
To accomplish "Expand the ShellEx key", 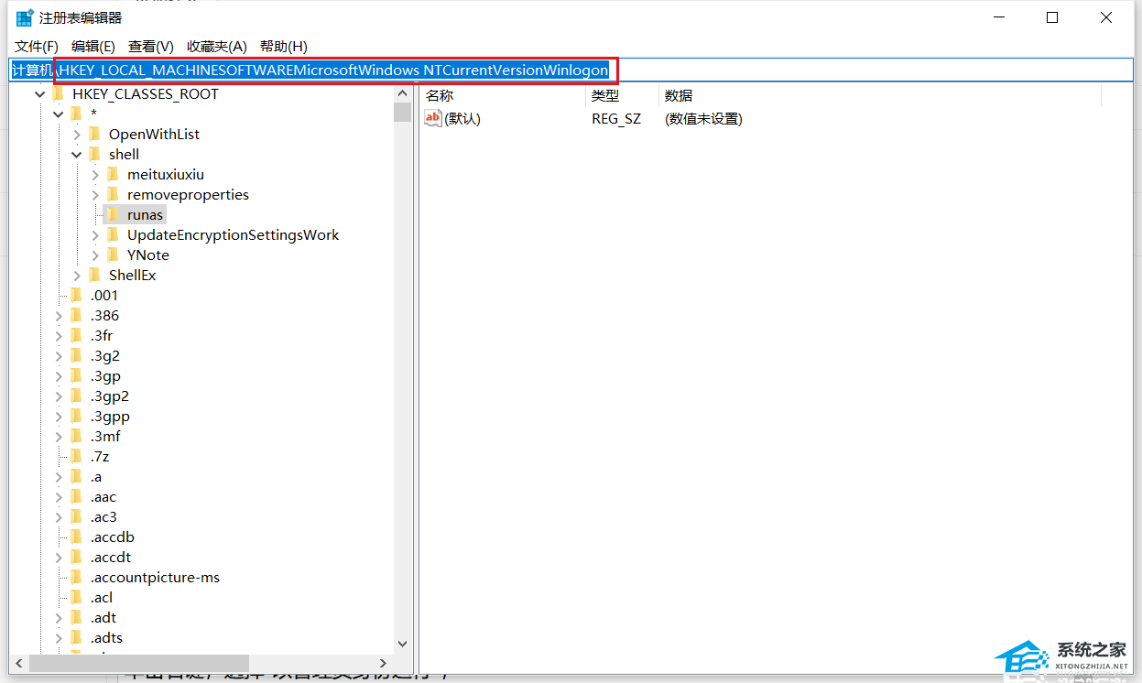I will pyautogui.click(x=77, y=275).
